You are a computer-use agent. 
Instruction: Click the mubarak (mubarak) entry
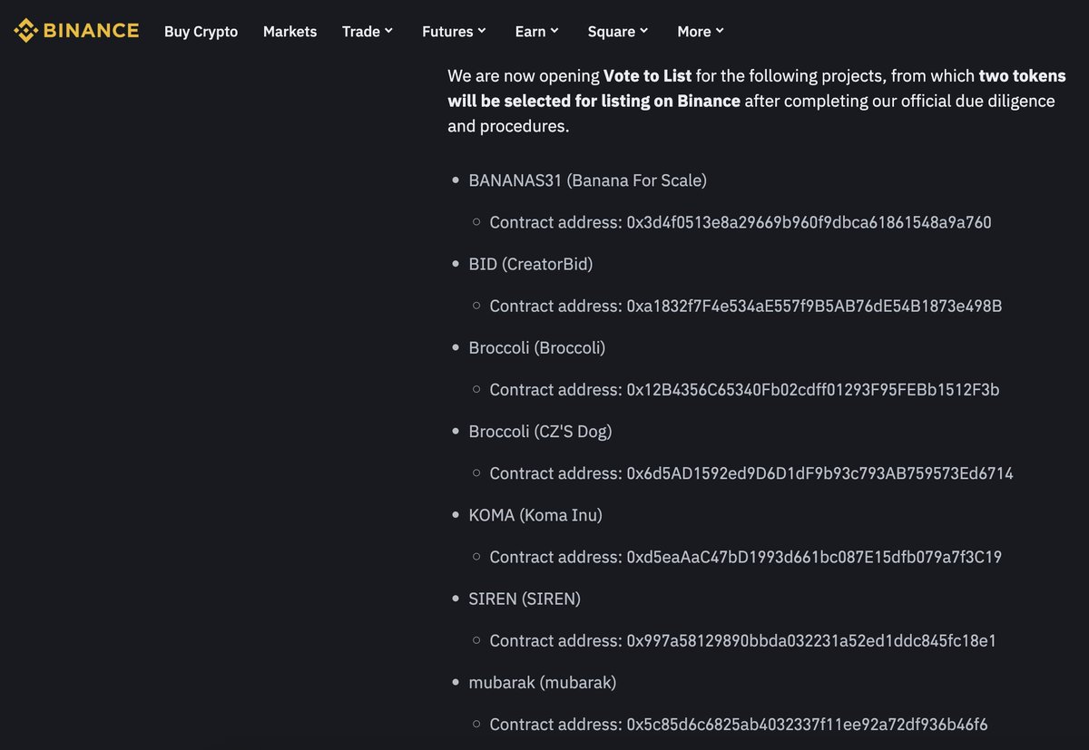543,682
